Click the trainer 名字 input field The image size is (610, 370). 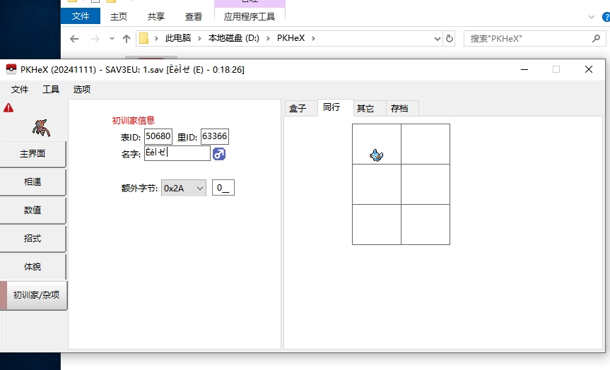[177, 153]
